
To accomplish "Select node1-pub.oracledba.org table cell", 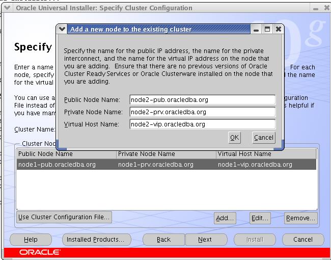I will tap(66, 165).
